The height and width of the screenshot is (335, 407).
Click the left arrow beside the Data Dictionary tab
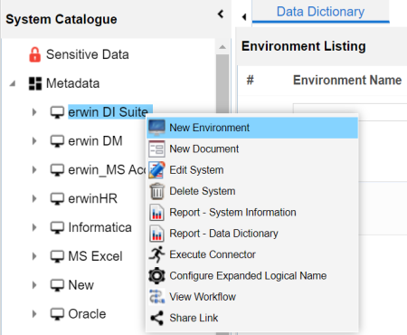click(244, 17)
